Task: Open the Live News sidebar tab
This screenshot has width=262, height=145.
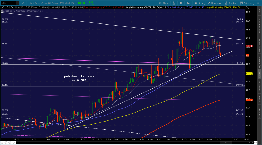Action: [260, 113]
